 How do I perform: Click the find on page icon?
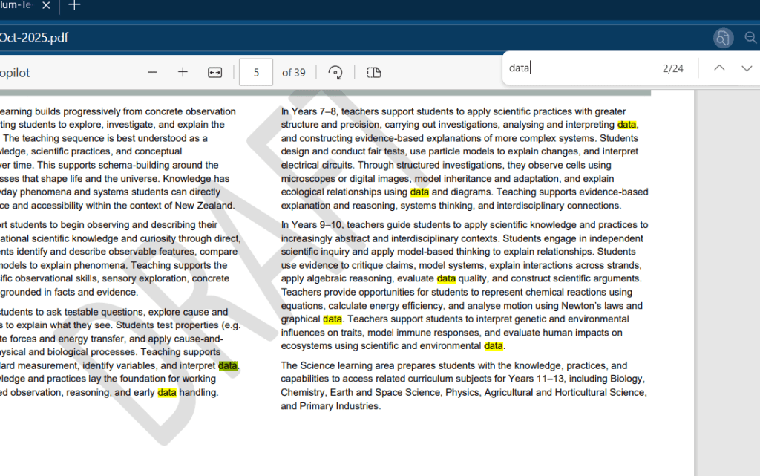[x=723, y=38]
